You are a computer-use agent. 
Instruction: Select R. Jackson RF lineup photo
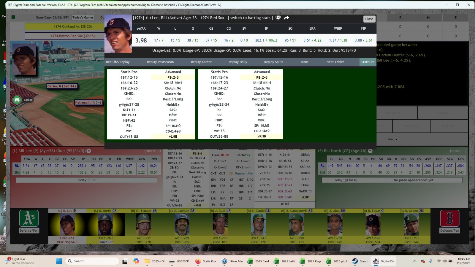[182, 225]
